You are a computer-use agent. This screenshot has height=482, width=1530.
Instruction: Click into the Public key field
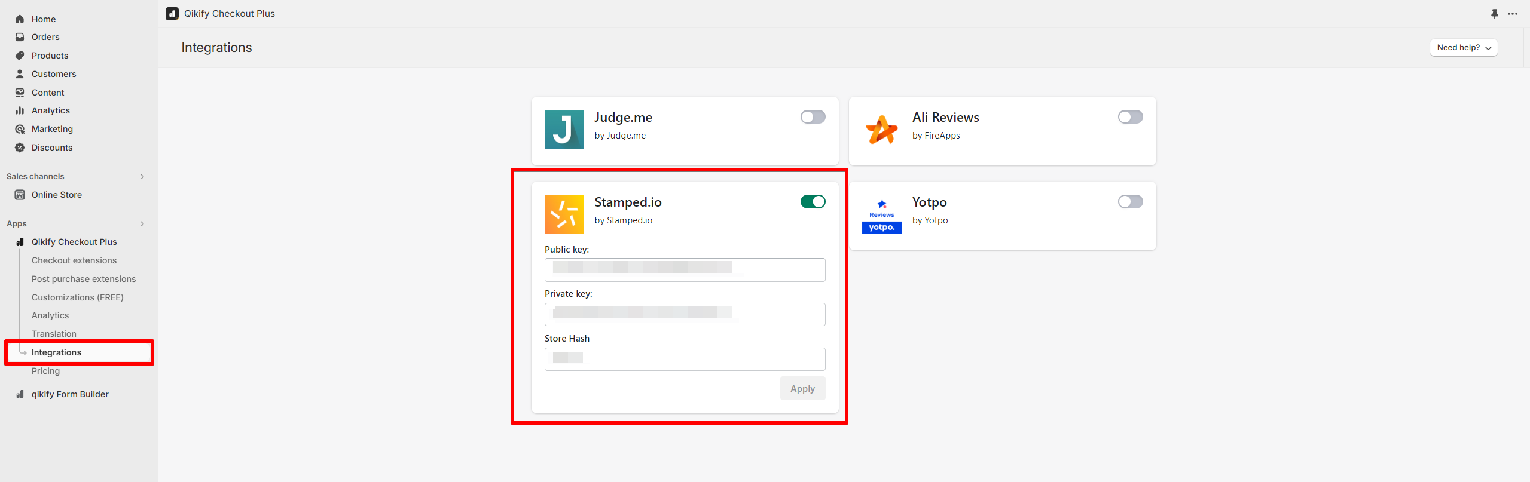point(685,270)
